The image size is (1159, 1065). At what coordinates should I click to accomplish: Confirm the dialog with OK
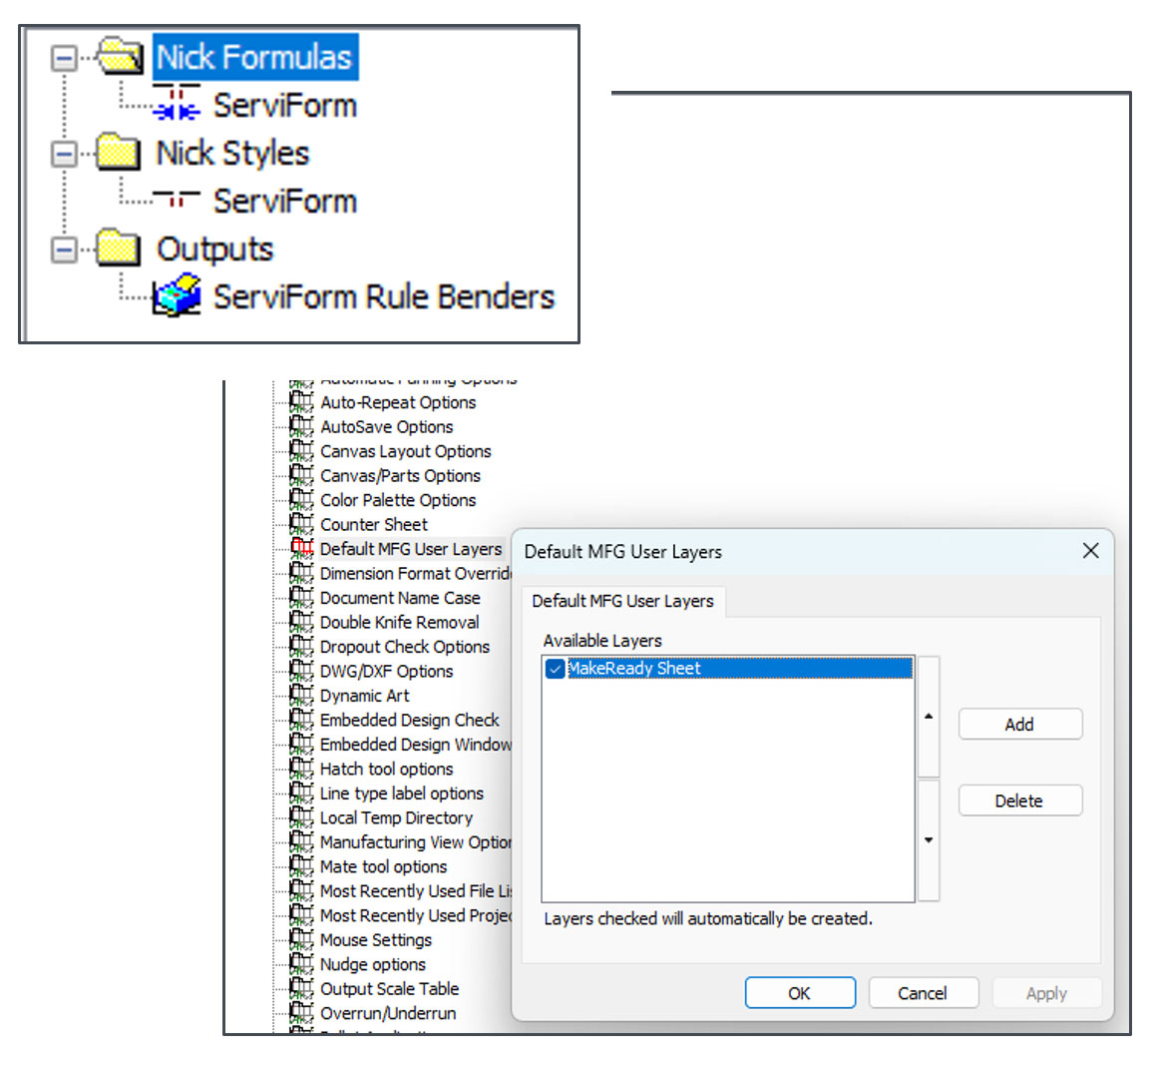pos(799,993)
